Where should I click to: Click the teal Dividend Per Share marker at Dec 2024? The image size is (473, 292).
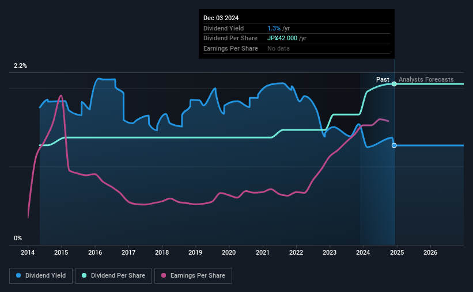pyautogui.click(x=394, y=84)
